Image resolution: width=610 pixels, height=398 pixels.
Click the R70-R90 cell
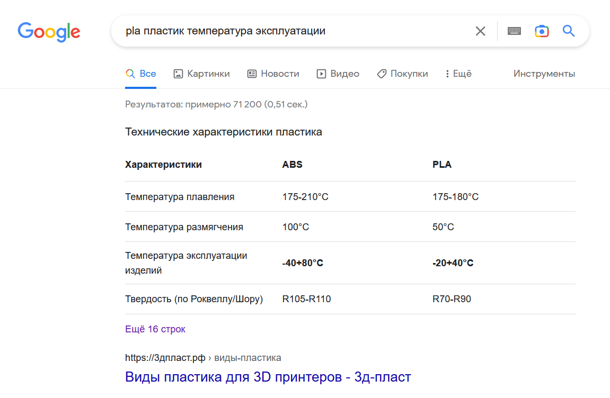452,299
